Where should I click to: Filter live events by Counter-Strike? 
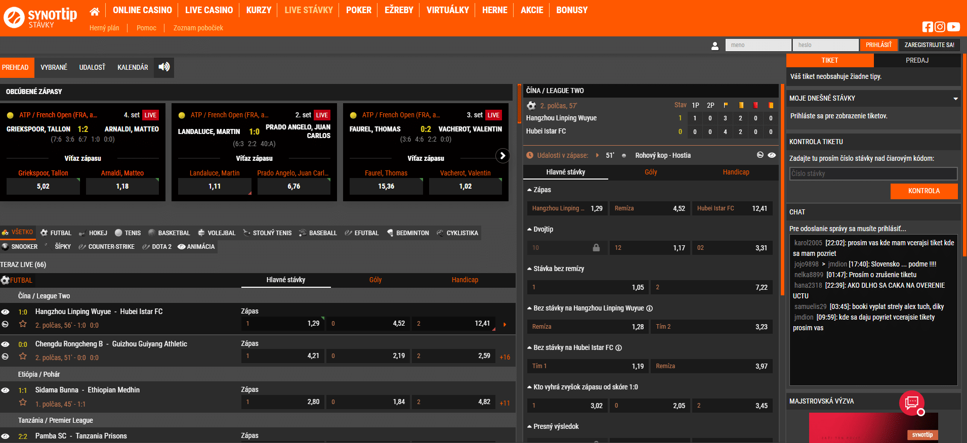(x=106, y=246)
